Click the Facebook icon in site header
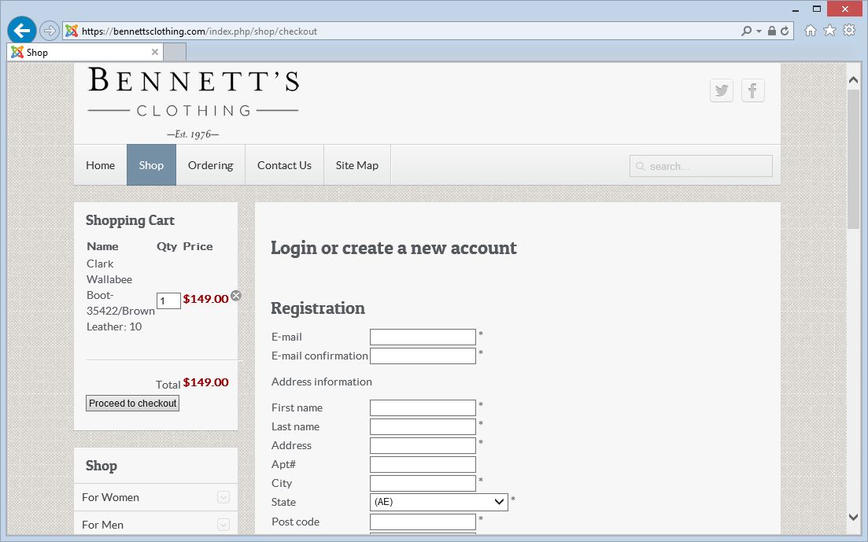 click(753, 90)
